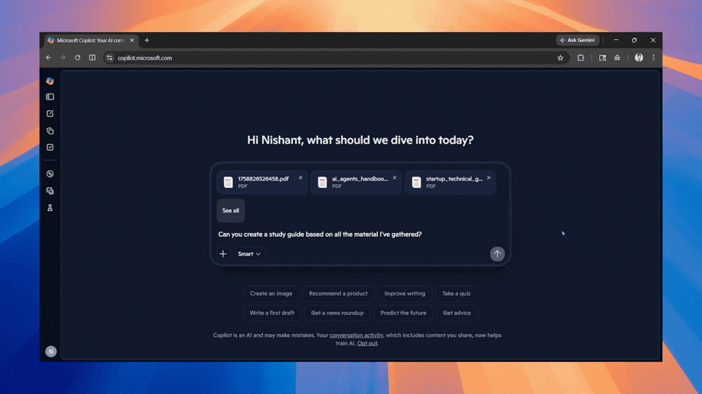Click the Copilot logo in sidebar

[x=50, y=81]
